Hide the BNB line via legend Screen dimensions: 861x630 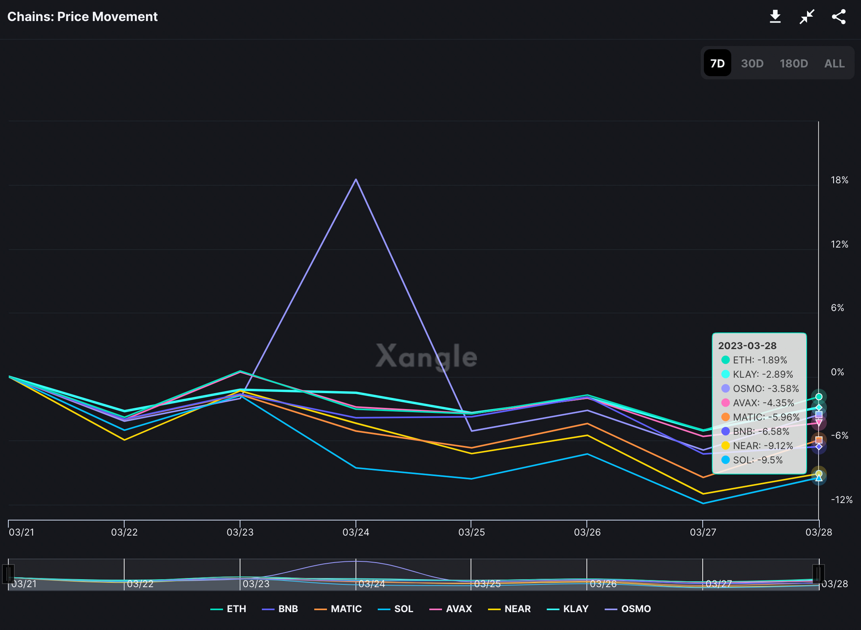[280, 609]
